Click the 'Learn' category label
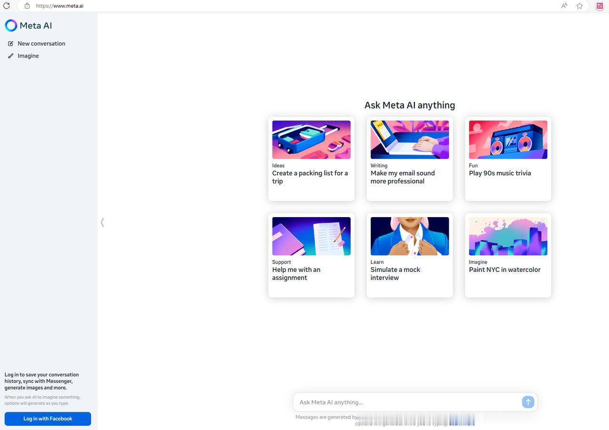 coord(377,262)
